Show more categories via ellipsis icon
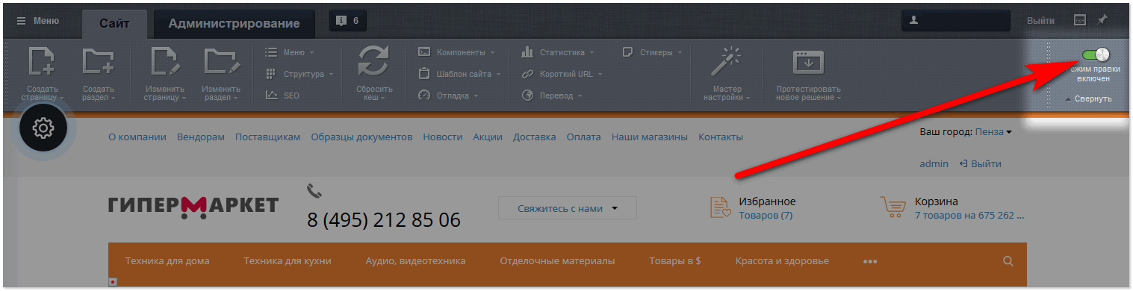The width and height of the screenshot is (1133, 291). point(870,262)
